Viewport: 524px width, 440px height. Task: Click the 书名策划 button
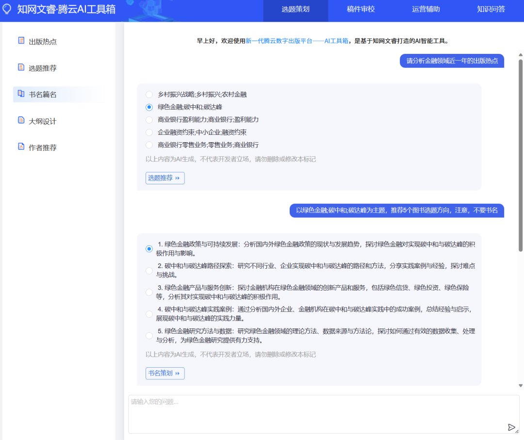pos(165,373)
